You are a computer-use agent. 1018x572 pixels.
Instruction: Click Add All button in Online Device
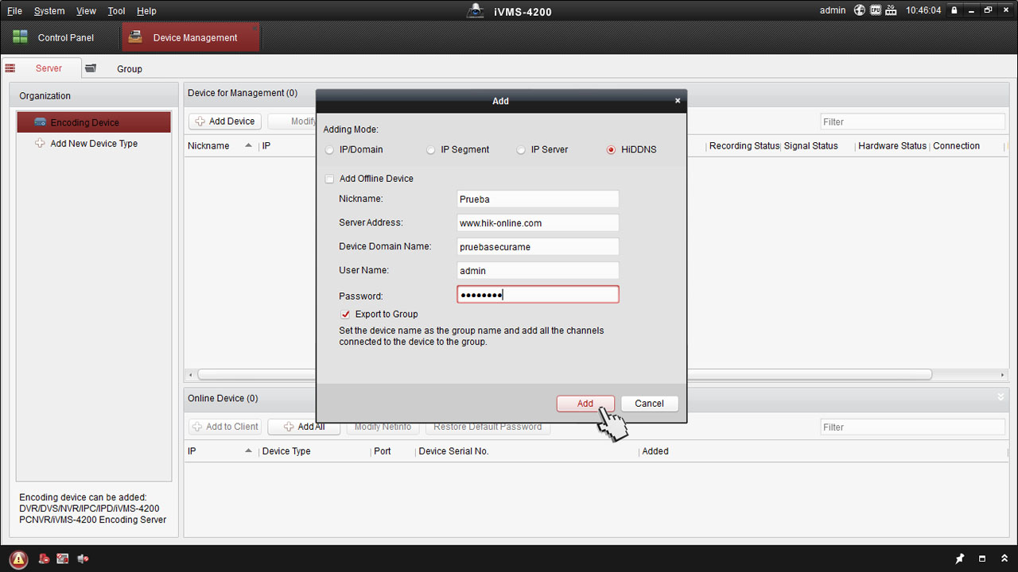304,427
